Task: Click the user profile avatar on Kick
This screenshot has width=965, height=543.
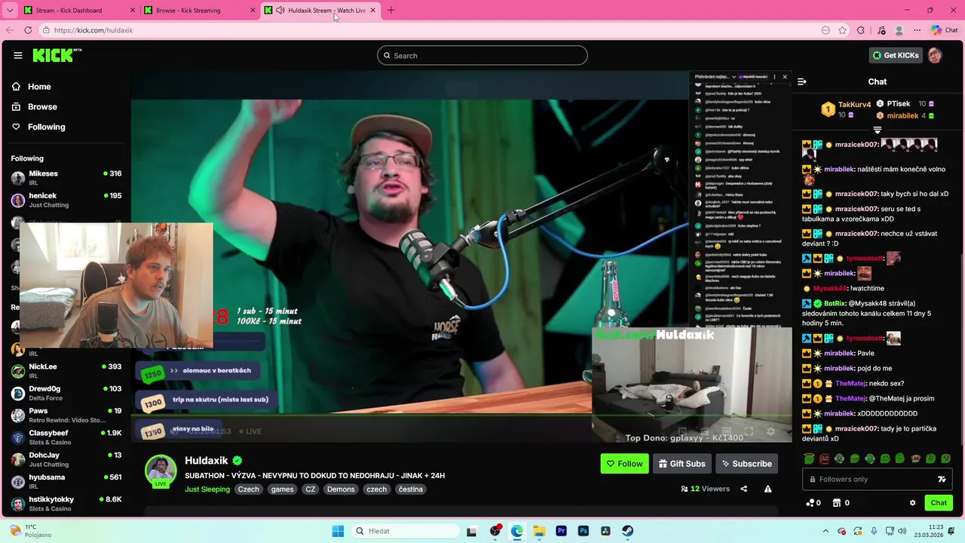Action: (x=935, y=55)
